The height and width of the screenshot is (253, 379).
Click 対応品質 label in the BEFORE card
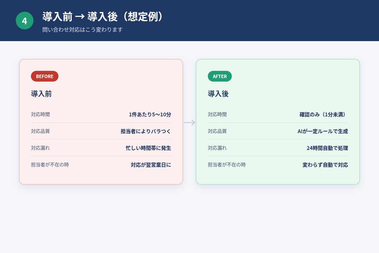click(40, 131)
